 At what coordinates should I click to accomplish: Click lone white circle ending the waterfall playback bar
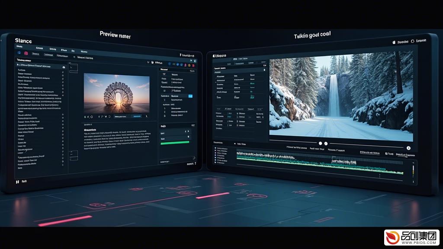pos(408,148)
